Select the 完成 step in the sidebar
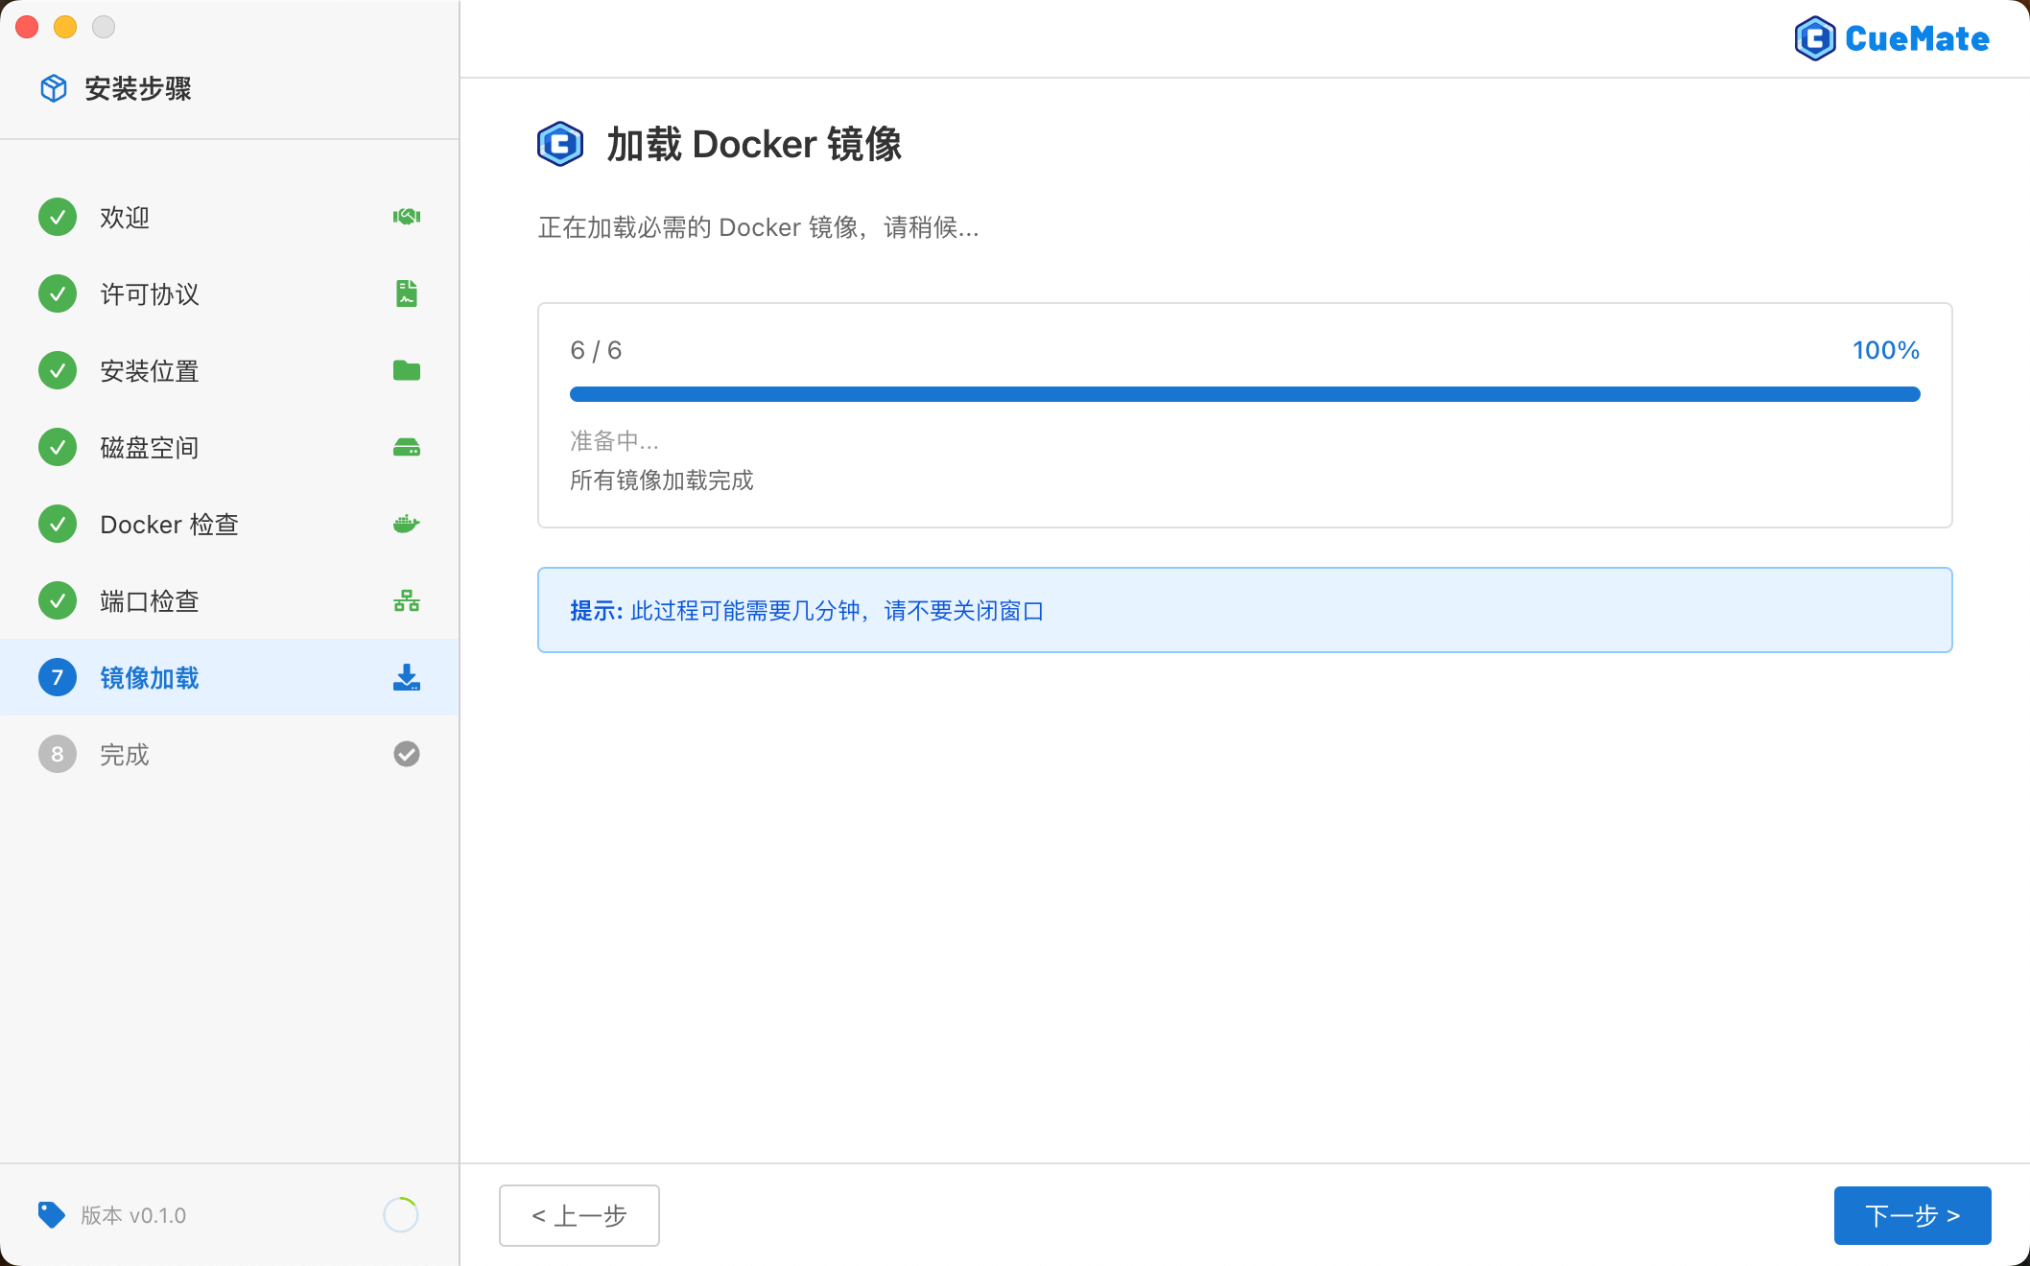2030x1266 pixels. (x=125, y=754)
